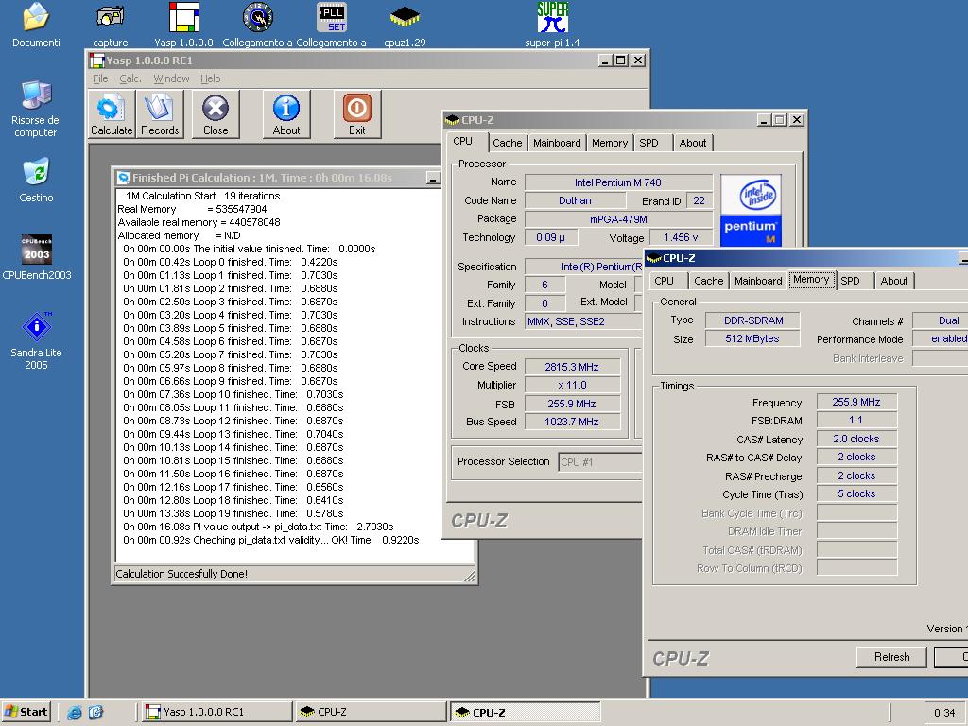Screen dimensions: 968x726
Task: Click the Instructions value 'MMX, SSE, SSE2'
Action: click(583, 321)
